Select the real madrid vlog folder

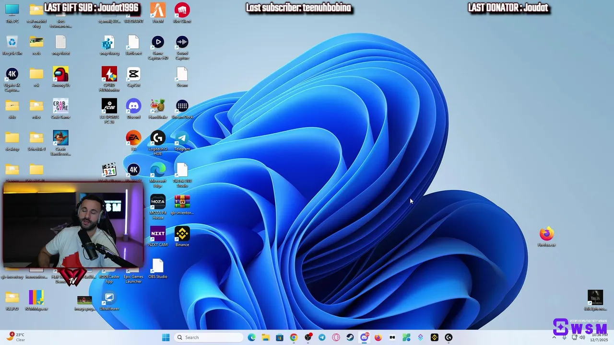[36, 15]
